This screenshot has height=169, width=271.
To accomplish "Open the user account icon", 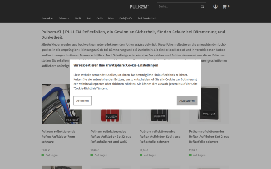I will click(215, 6).
